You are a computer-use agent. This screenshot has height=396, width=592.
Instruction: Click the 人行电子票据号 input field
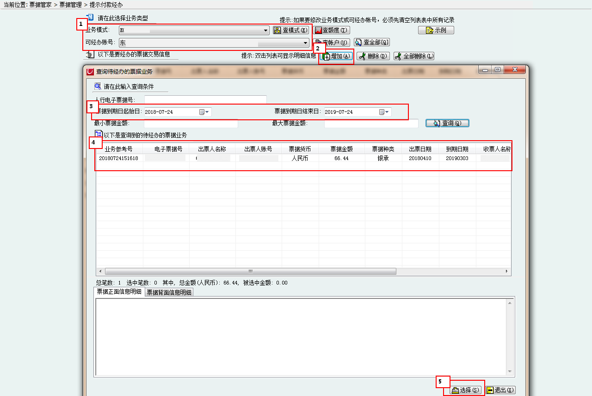tap(205, 100)
